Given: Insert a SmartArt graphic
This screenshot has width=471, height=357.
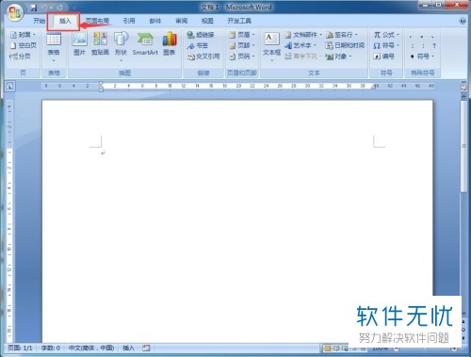Looking at the screenshot, I should [x=145, y=44].
